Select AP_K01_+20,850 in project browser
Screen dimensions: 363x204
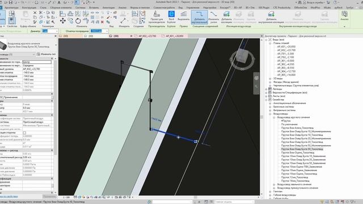tap(286, 46)
